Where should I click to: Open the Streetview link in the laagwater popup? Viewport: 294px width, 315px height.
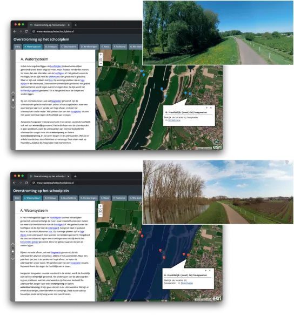click(174, 120)
